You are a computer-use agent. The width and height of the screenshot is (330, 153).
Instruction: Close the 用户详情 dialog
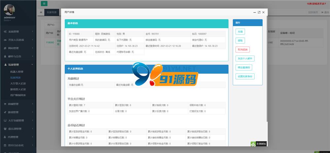click(x=263, y=13)
